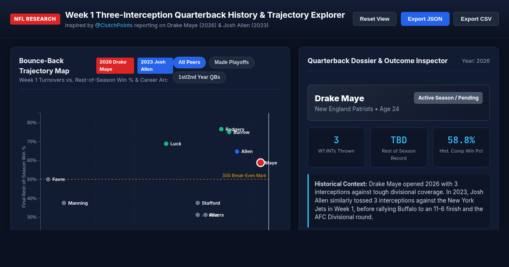The image size is (509, 267).
Task: Click the NFL RESEARCH badge
Action: tap(35, 19)
